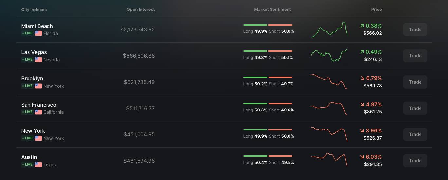Click the US flag icon next to Florida
This screenshot has height=180, width=448.
pos(38,33)
